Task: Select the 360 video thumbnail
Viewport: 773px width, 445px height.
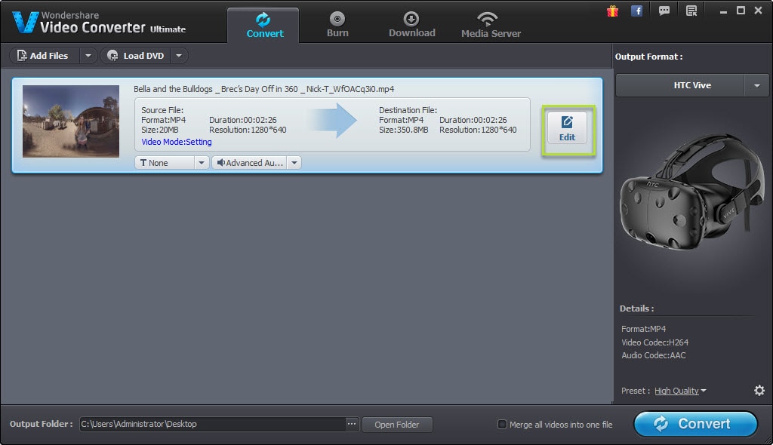Action: point(71,121)
